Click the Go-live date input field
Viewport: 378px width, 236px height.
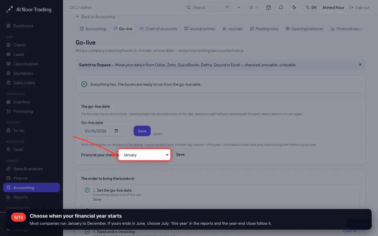(106, 131)
